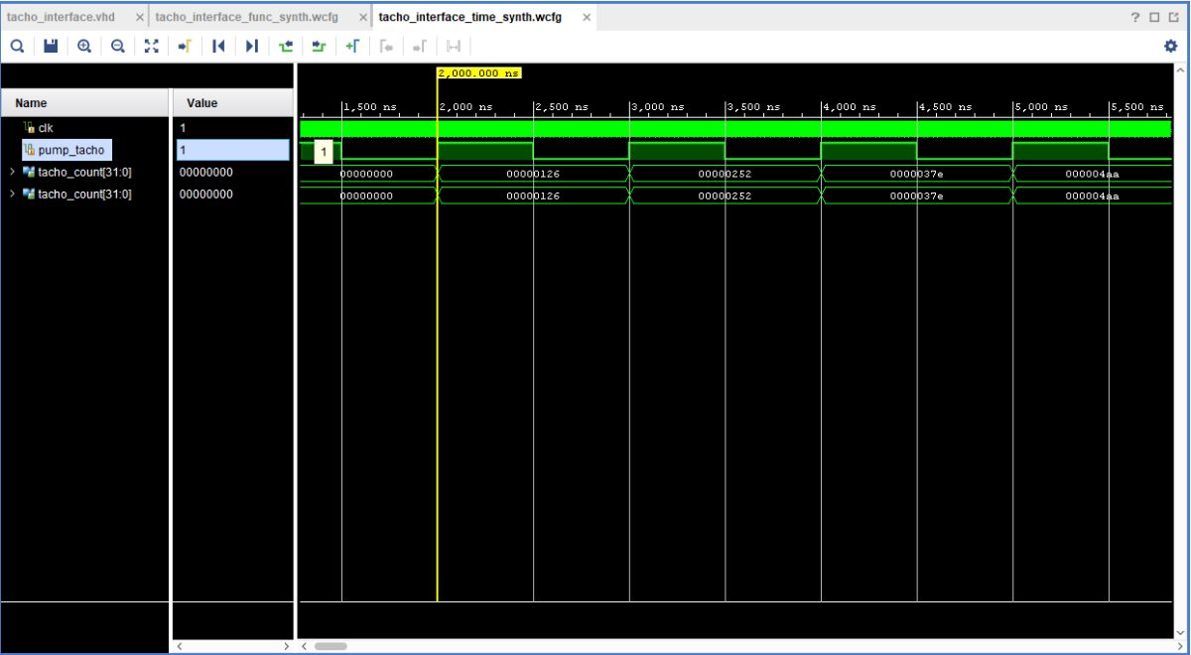Click the Go to Cursor icon
1191x655 pixels.
point(185,46)
